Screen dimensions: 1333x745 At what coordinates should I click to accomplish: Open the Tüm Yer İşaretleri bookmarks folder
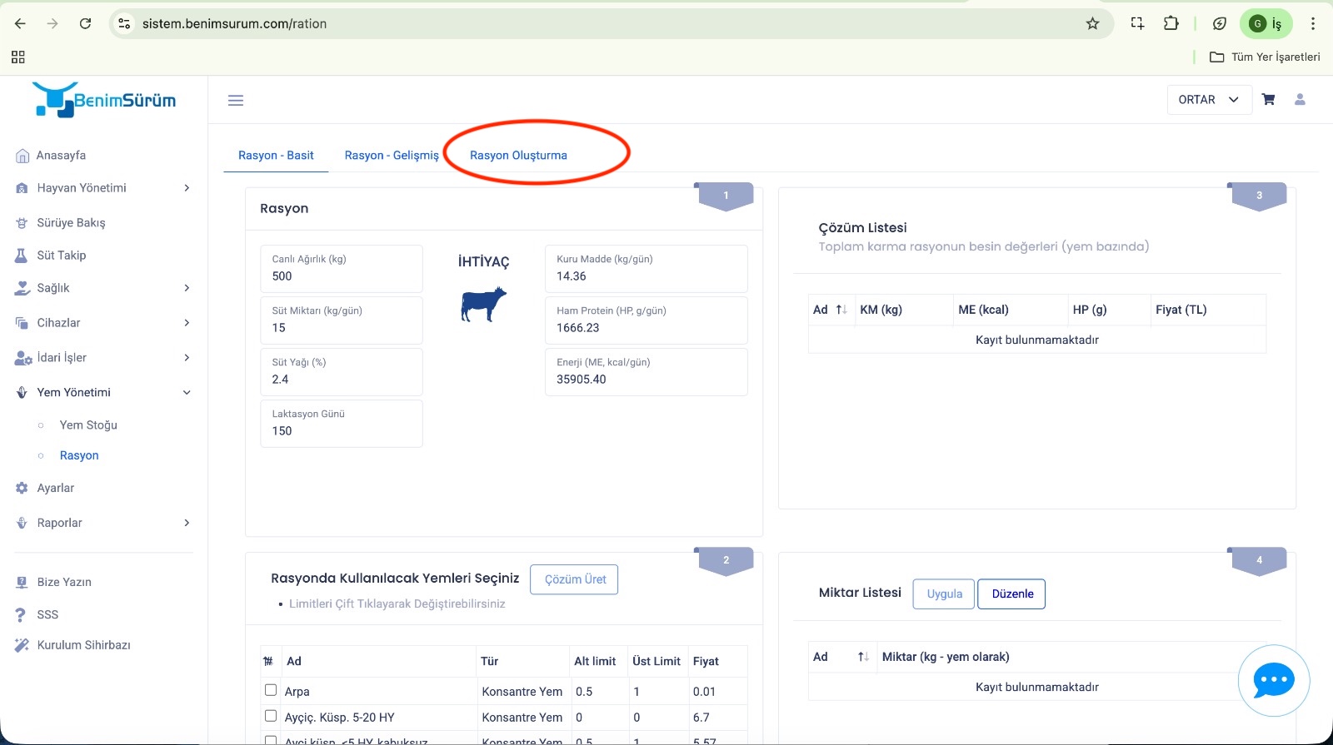coord(1265,57)
